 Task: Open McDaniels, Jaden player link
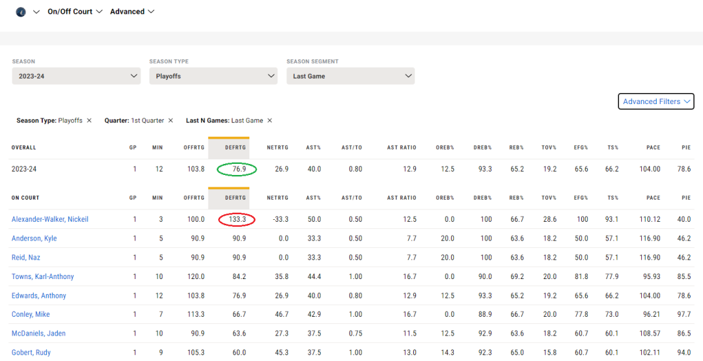coord(38,333)
